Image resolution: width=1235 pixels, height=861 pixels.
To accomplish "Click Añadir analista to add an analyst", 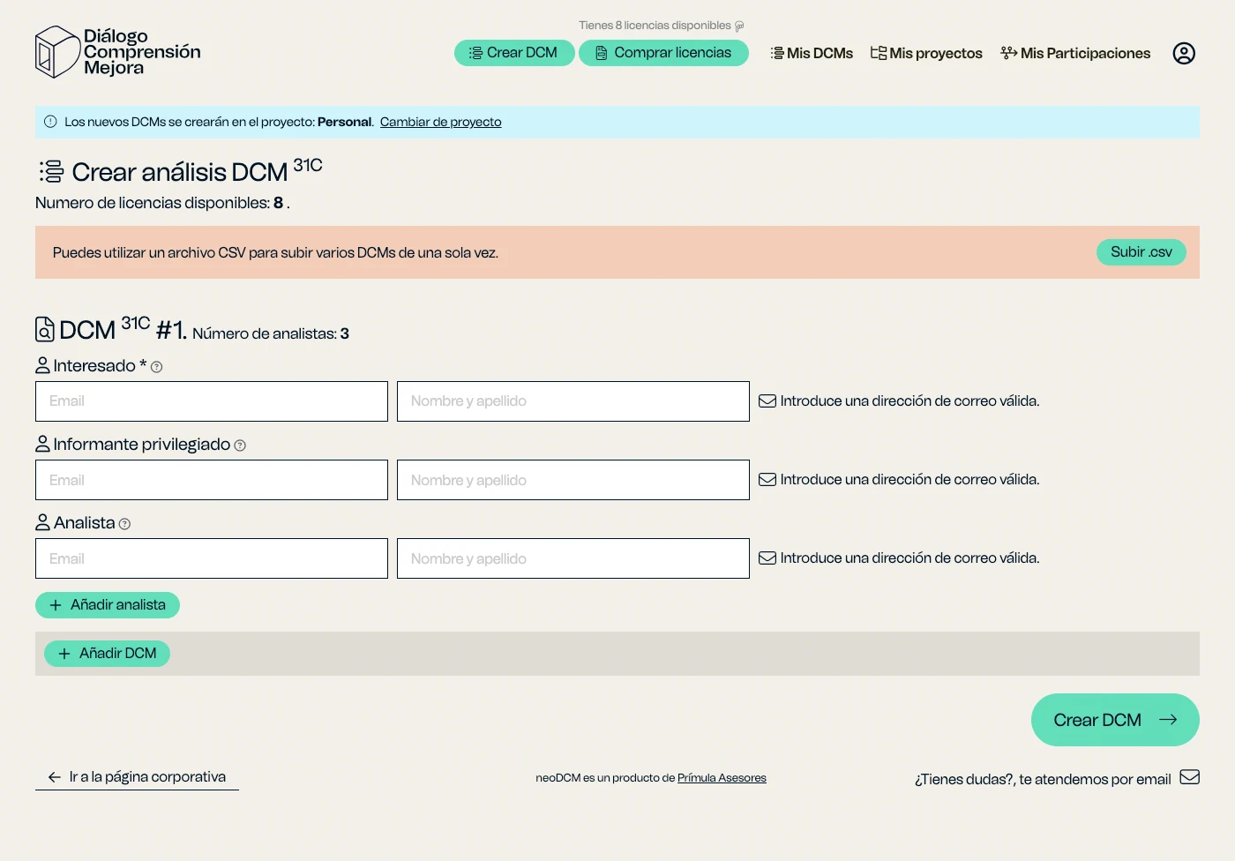I will click(107, 605).
